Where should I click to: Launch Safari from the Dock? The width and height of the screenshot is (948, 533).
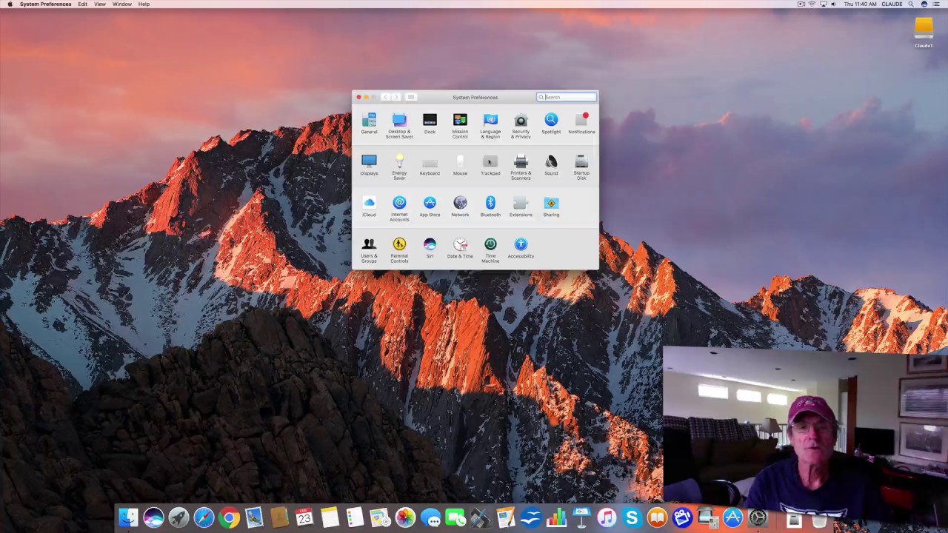click(x=204, y=517)
